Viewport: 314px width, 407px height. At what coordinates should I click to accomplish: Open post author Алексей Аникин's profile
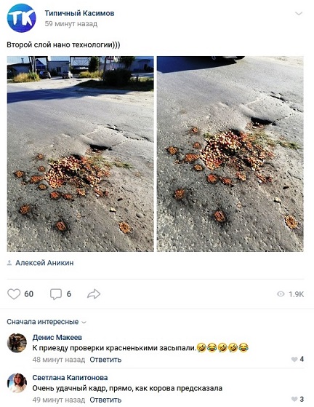point(44,263)
